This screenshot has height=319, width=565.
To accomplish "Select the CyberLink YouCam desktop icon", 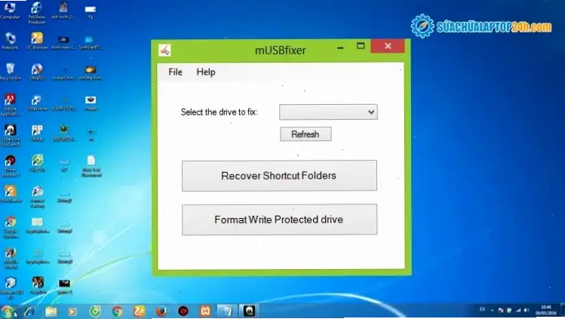I will pos(10,136).
